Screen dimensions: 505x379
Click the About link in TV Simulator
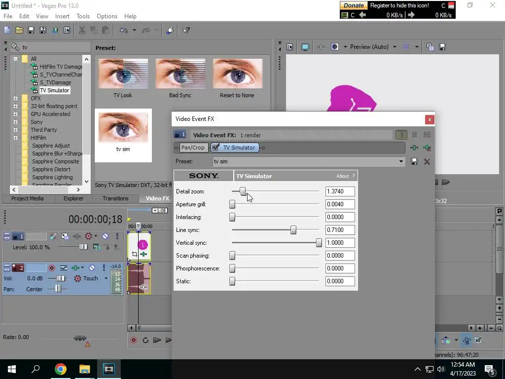(x=342, y=176)
